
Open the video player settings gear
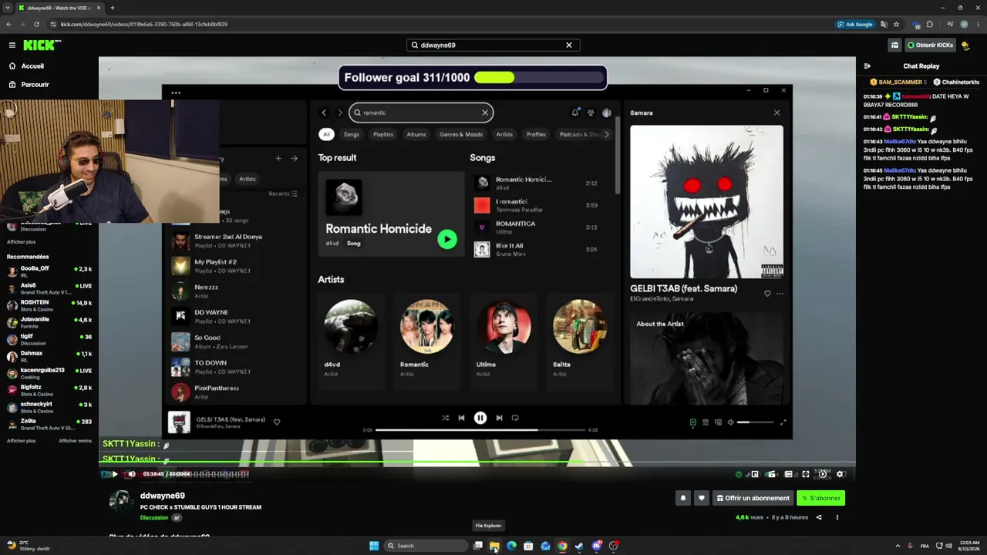(x=840, y=474)
